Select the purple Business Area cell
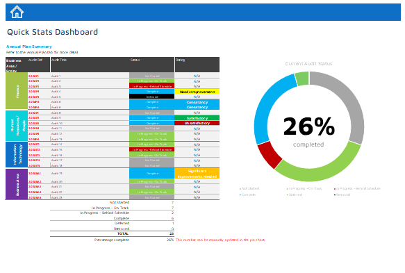Viewport: 405px width, 273px height. pos(17,184)
